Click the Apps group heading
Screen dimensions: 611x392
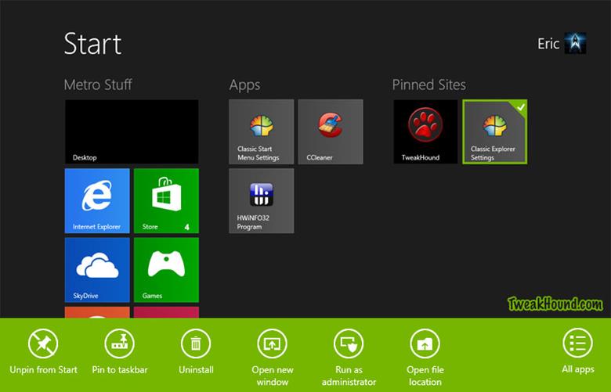244,85
